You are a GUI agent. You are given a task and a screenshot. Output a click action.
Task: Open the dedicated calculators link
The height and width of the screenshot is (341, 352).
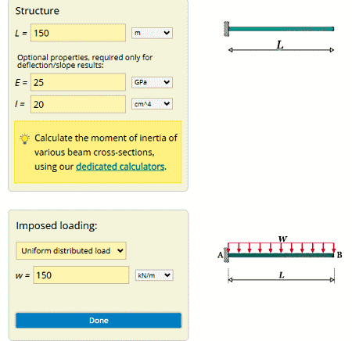click(x=120, y=167)
